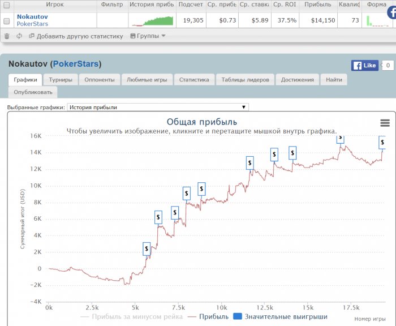Click the trash delete icon in toolbar

coord(7,36)
